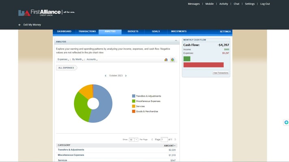Select the Analysis tab

point(110,32)
